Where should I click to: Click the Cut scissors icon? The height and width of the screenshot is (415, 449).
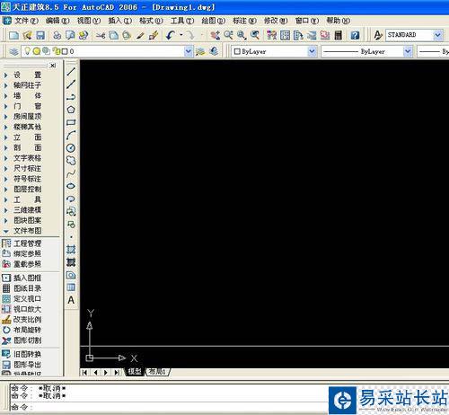click(x=101, y=36)
